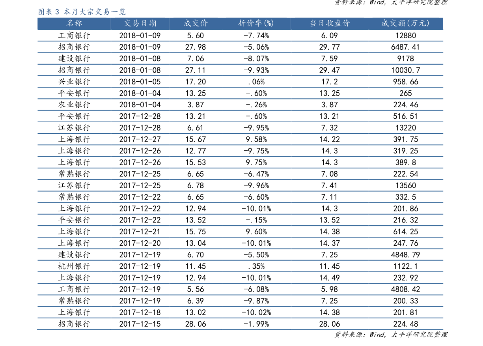Select the date 2017-12-15 cell

point(140,324)
